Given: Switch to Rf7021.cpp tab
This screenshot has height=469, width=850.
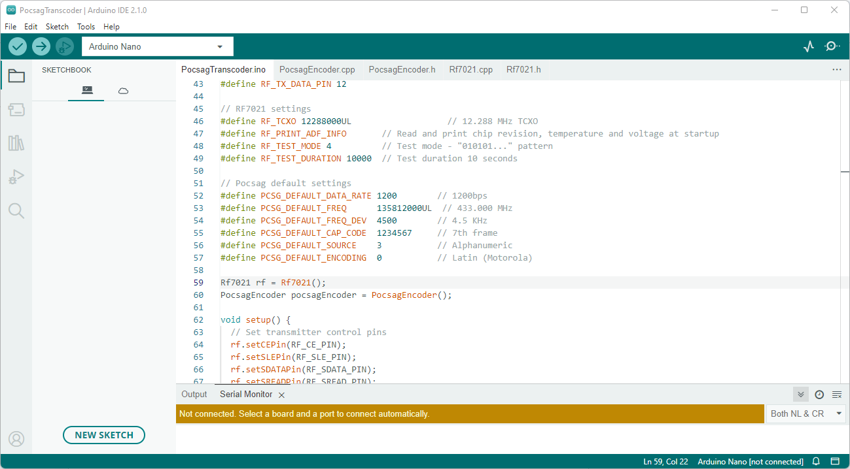Looking at the screenshot, I should pos(470,69).
